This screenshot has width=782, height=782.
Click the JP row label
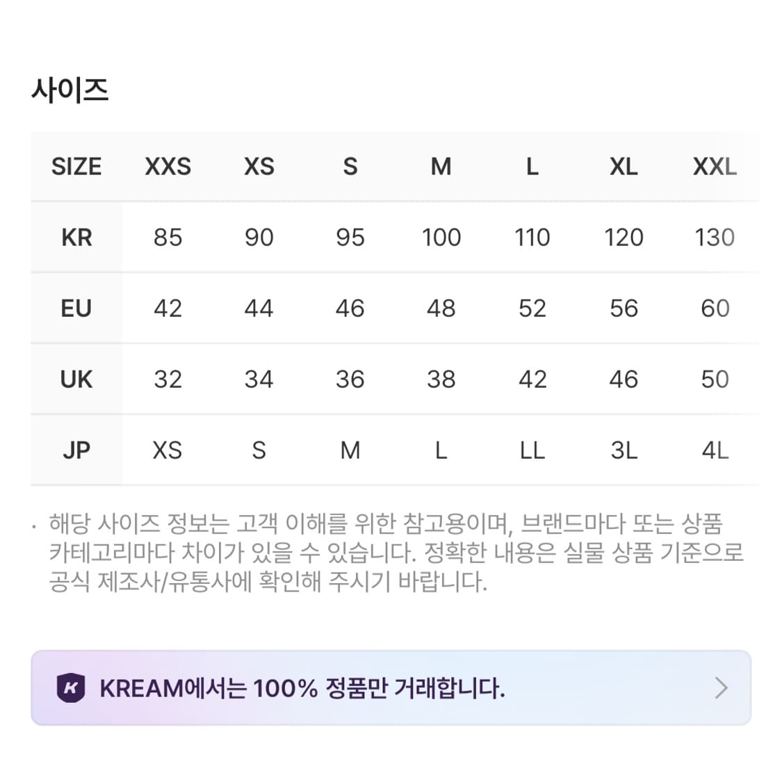point(76,450)
